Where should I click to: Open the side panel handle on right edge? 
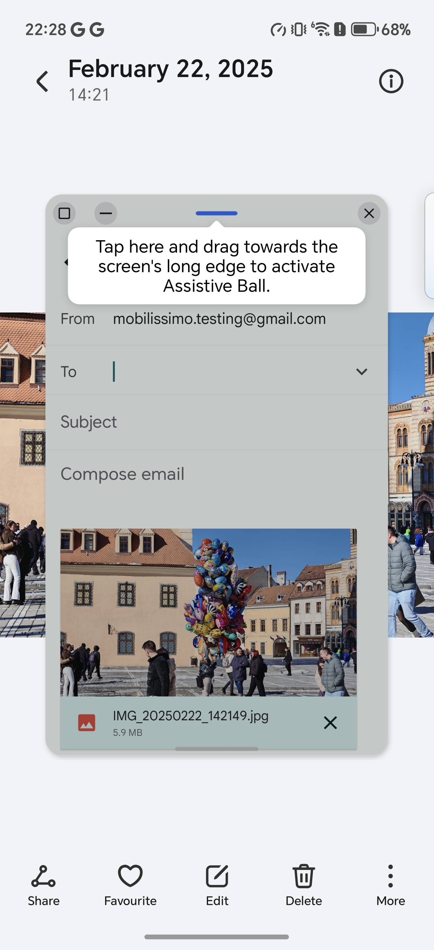pos(429,245)
